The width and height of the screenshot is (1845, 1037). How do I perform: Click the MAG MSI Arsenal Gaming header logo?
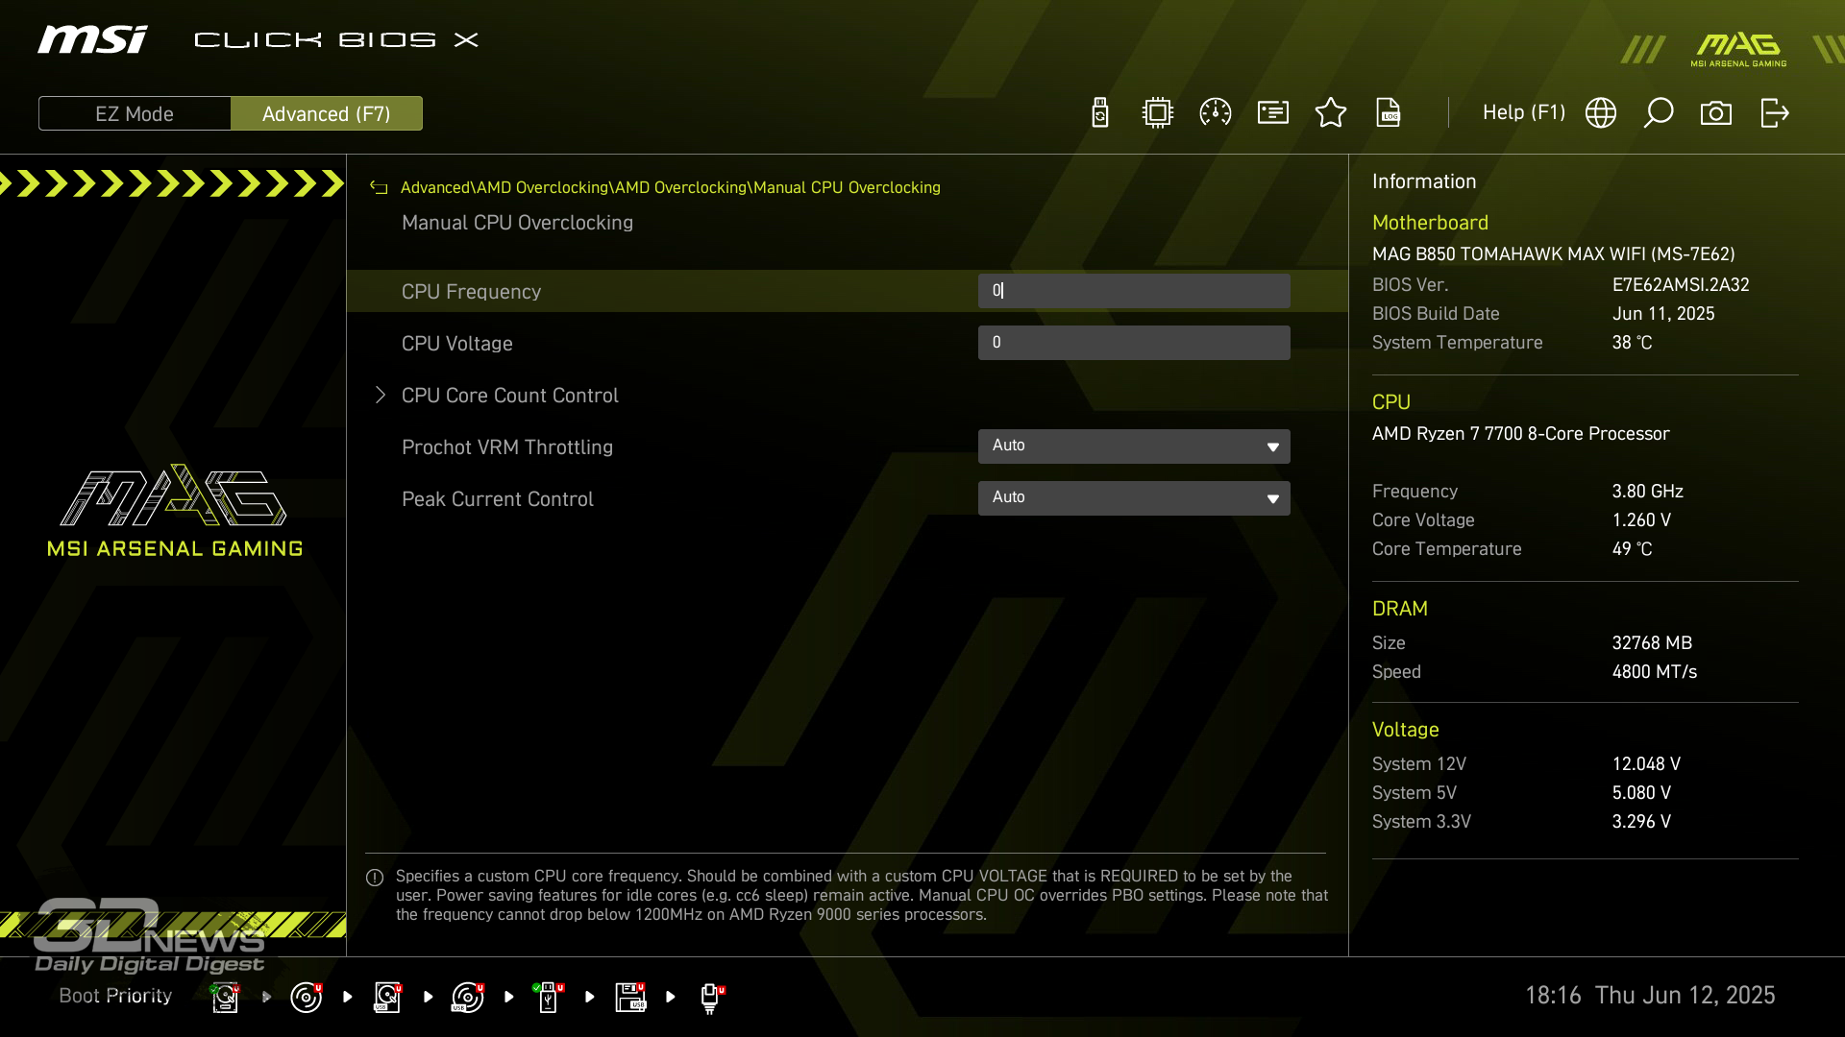tap(1738, 49)
